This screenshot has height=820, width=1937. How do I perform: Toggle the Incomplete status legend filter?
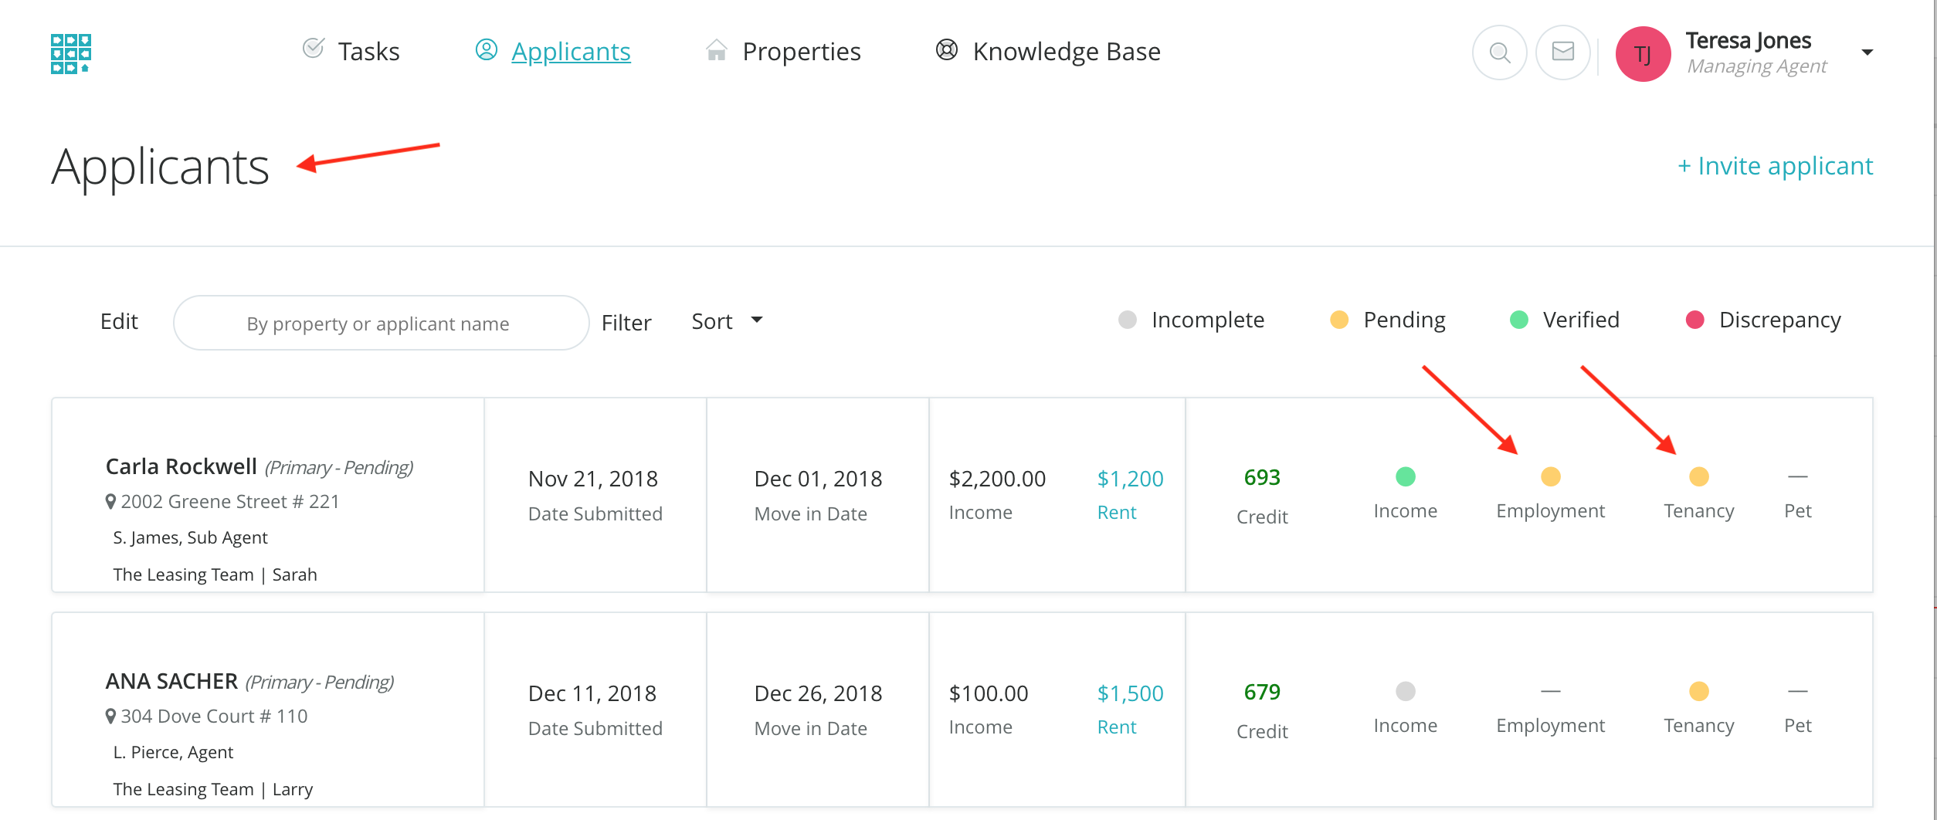pyautogui.click(x=1192, y=320)
